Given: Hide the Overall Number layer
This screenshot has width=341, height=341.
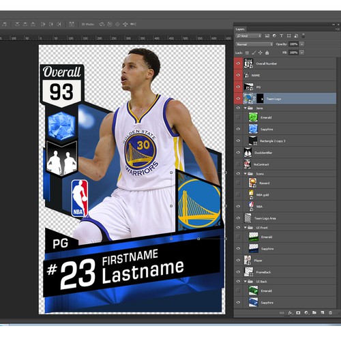Looking at the screenshot, I should pyautogui.click(x=238, y=63).
